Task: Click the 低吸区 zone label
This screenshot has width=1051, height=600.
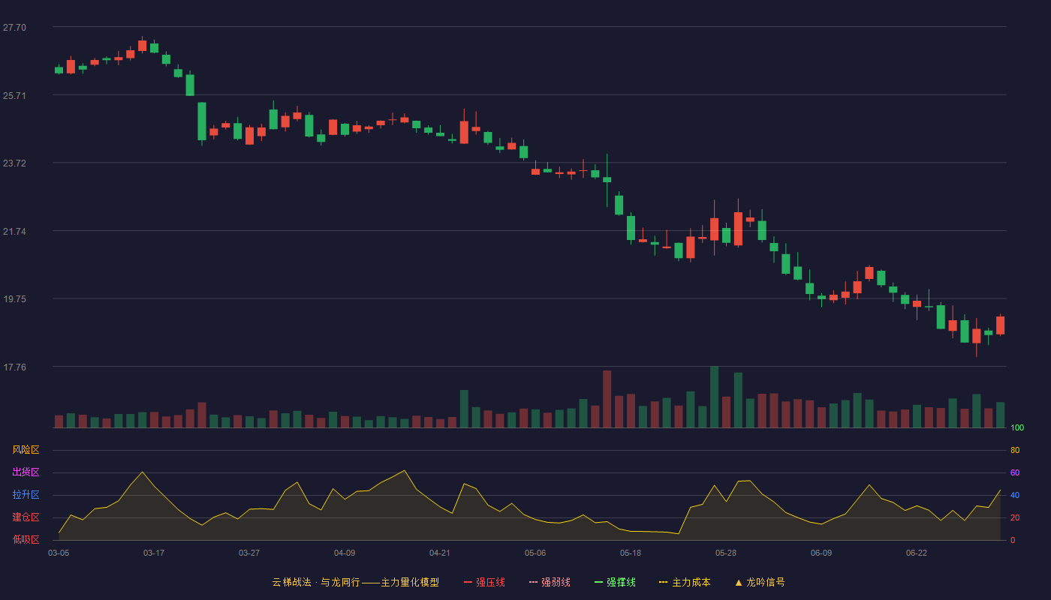Action: 26,539
